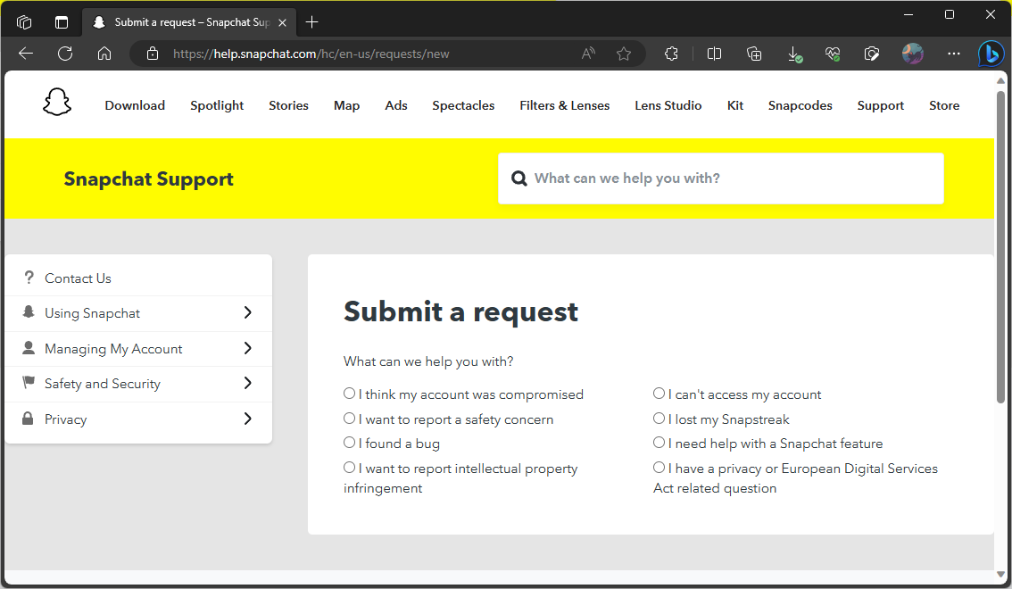Choose the "I lost my Snapstreak" option
Image resolution: width=1012 pixels, height=589 pixels.
click(x=659, y=419)
